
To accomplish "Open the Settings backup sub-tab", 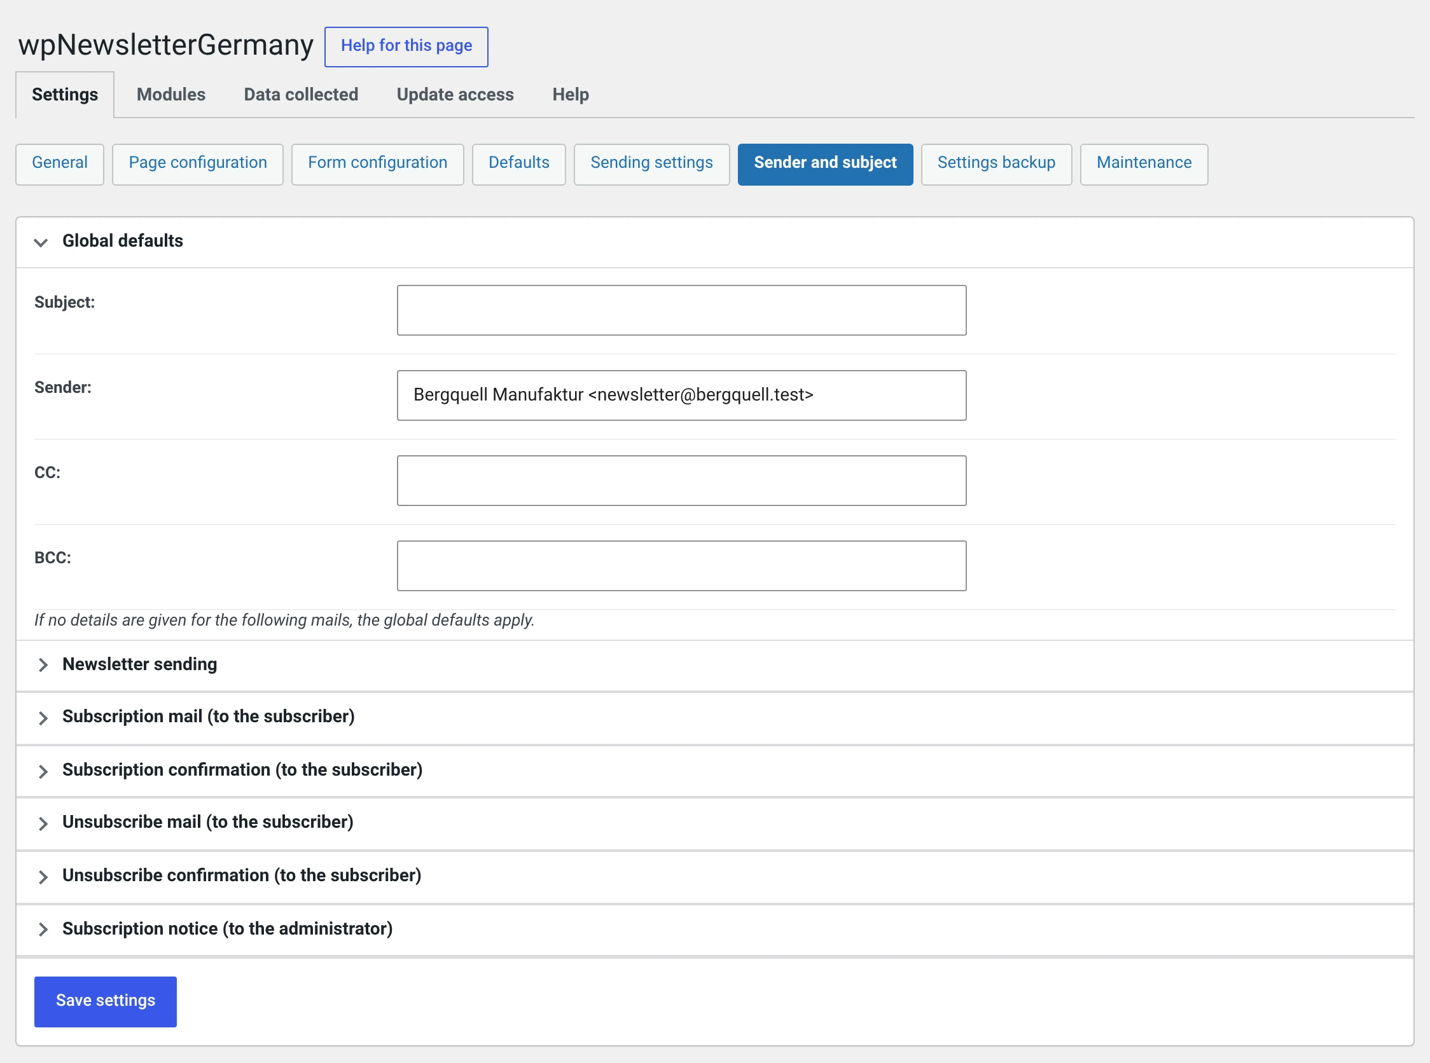I will point(996,163).
